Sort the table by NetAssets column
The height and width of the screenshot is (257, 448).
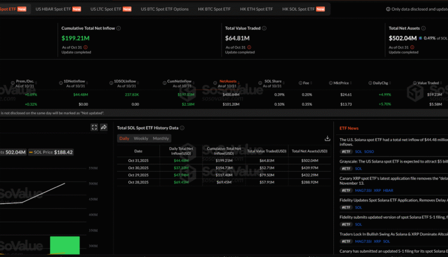(x=228, y=82)
